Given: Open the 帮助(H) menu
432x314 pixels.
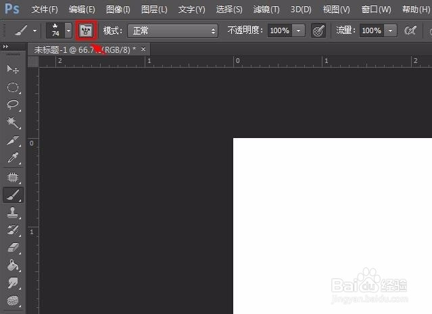Looking at the screenshot, I should pyautogui.click(x=416, y=9).
